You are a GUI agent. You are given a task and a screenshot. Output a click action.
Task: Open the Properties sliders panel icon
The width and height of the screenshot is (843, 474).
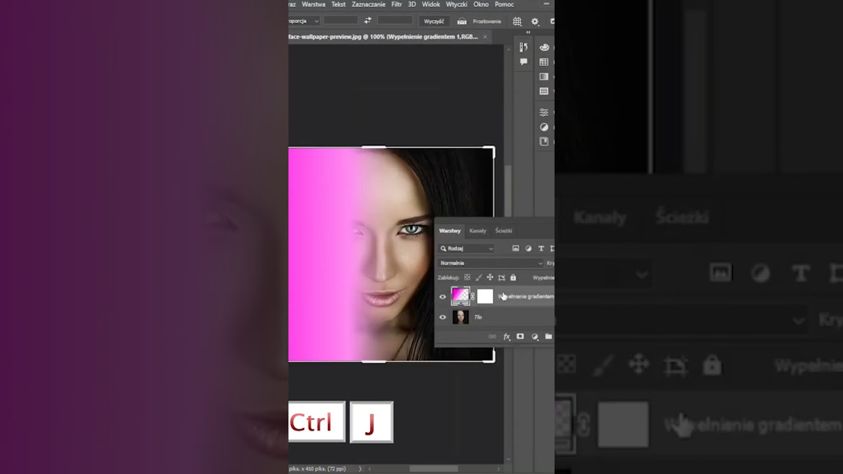click(544, 113)
